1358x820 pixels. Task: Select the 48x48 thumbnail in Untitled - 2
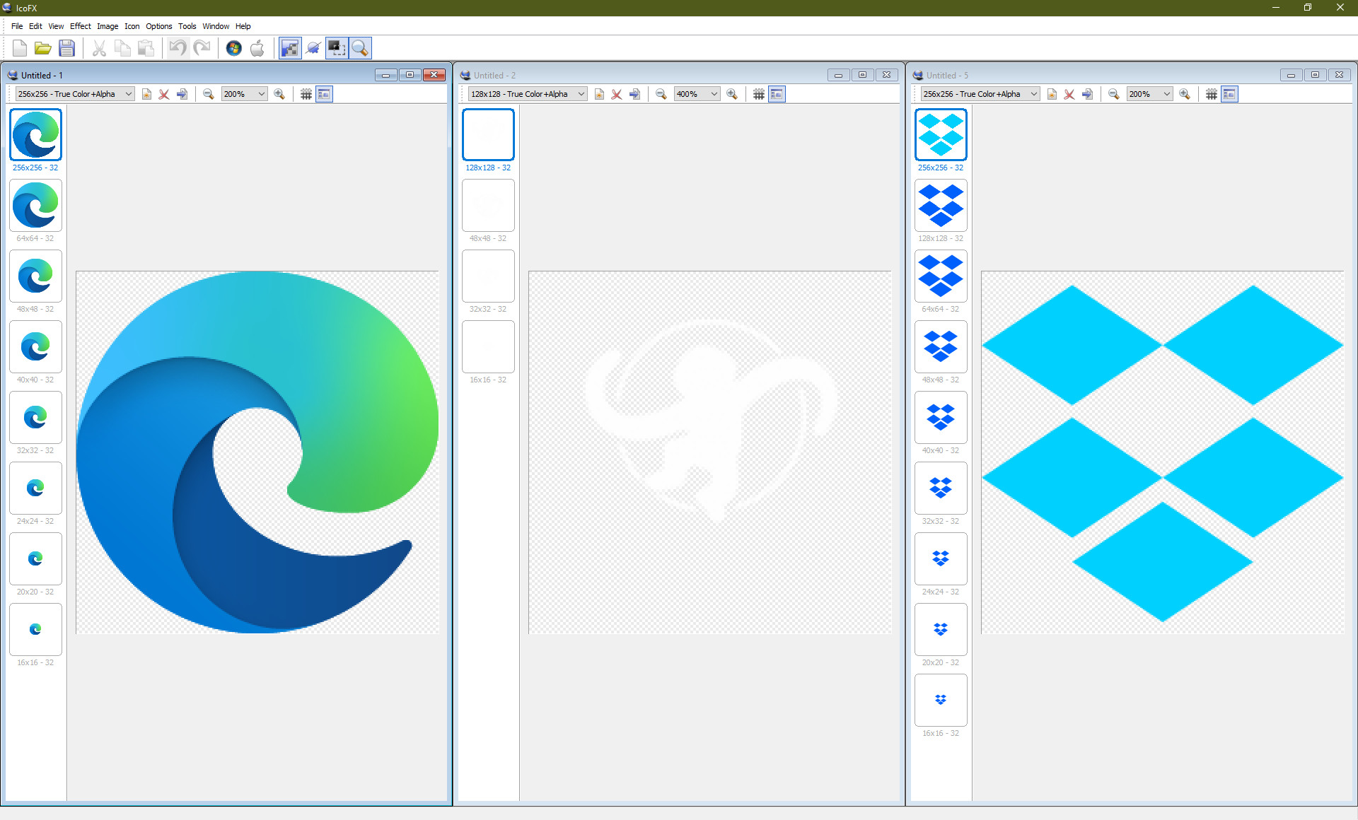click(x=488, y=206)
